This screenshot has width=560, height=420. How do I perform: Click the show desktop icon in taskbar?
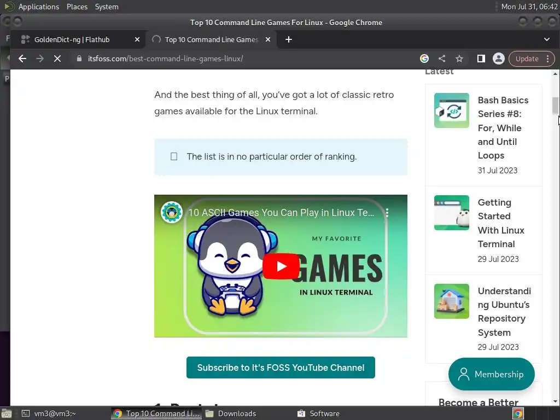[6, 413]
